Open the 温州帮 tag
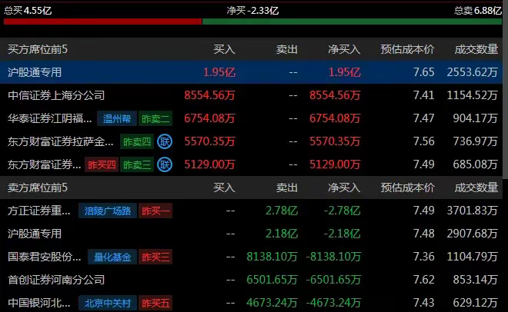The width and height of the screenshot is (508, 312). click(117, 118)
